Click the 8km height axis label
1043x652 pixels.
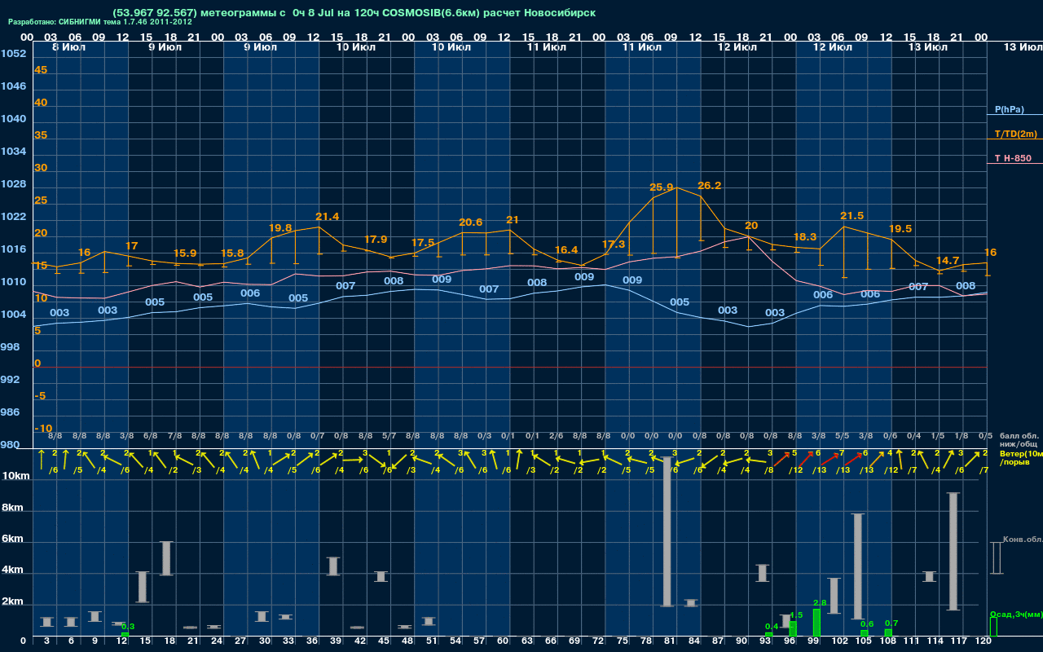[12, 508]
